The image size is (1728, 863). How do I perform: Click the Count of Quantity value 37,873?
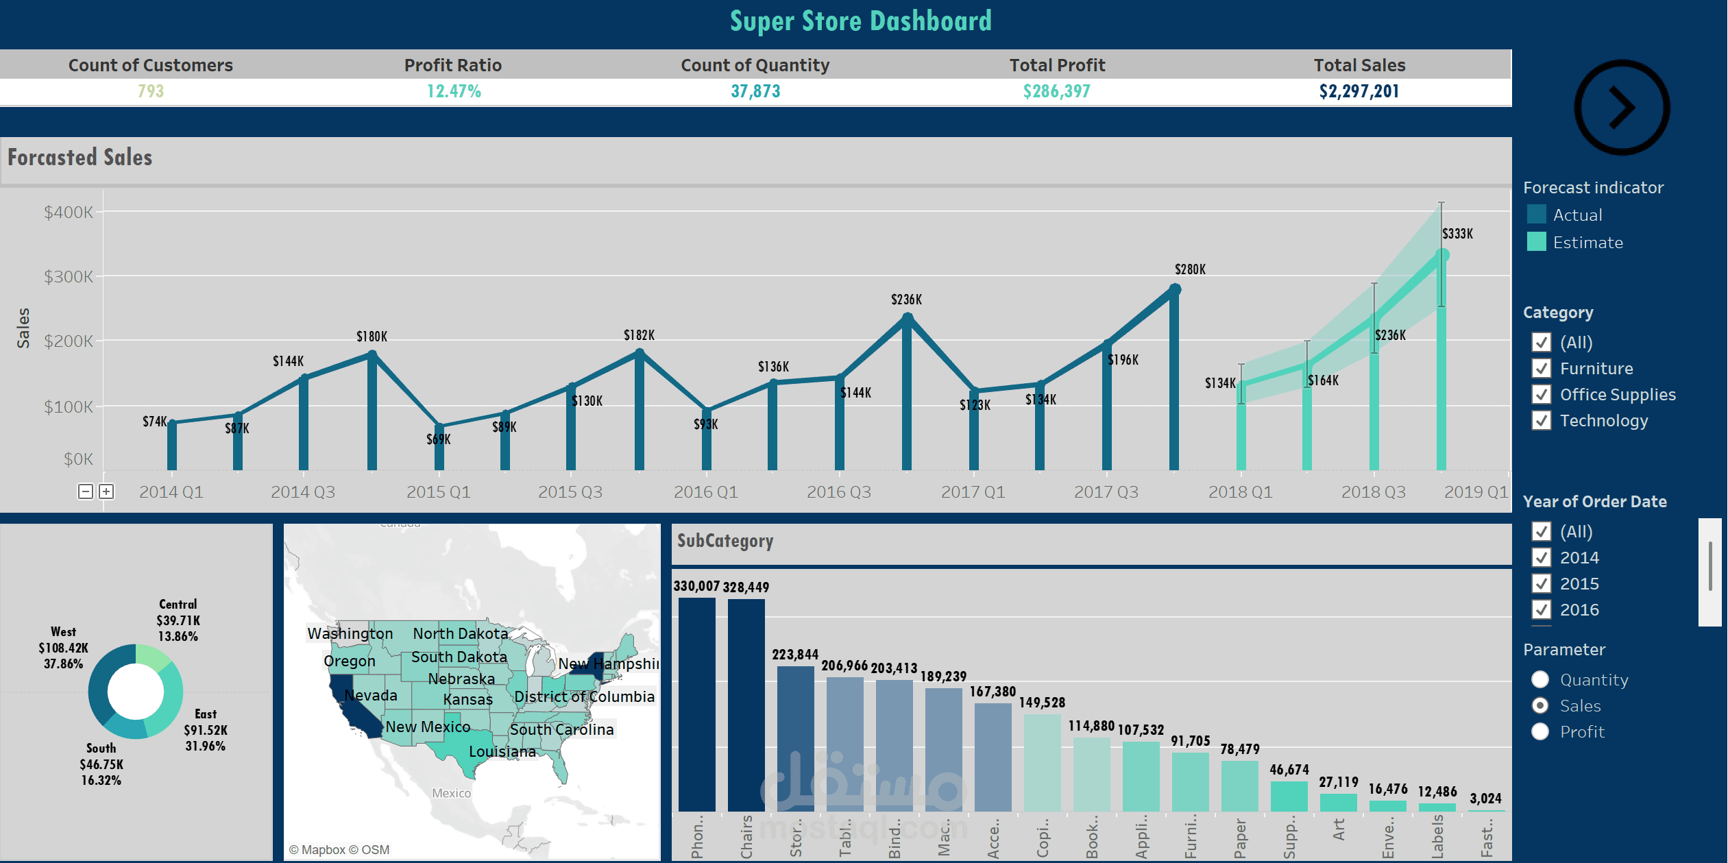pos(755,91)
